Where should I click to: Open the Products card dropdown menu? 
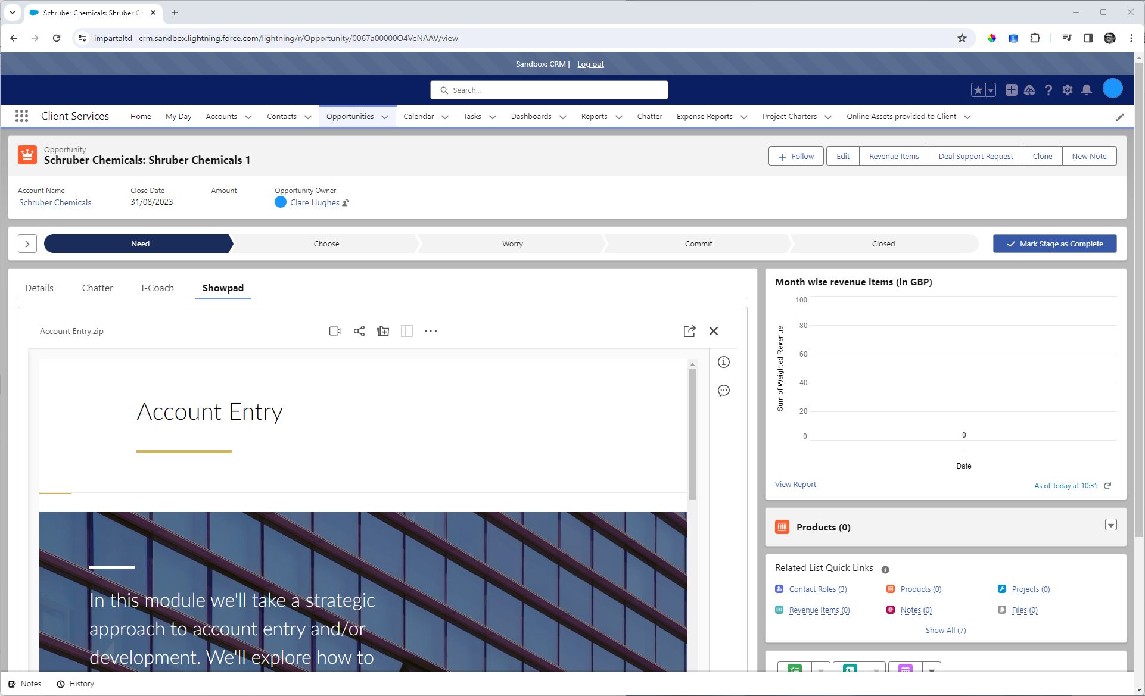pos(1110,525)
